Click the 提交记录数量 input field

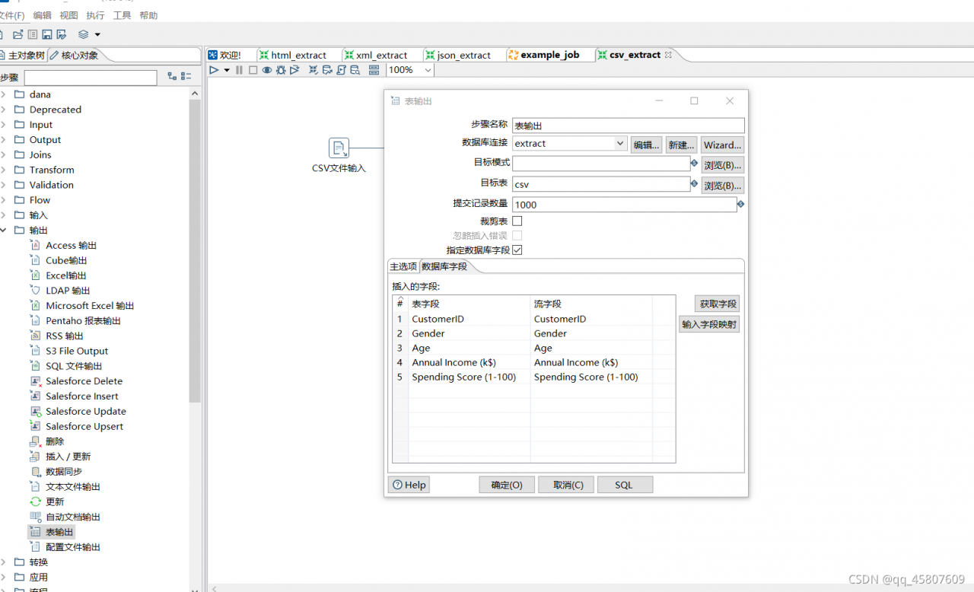[624, 204]
